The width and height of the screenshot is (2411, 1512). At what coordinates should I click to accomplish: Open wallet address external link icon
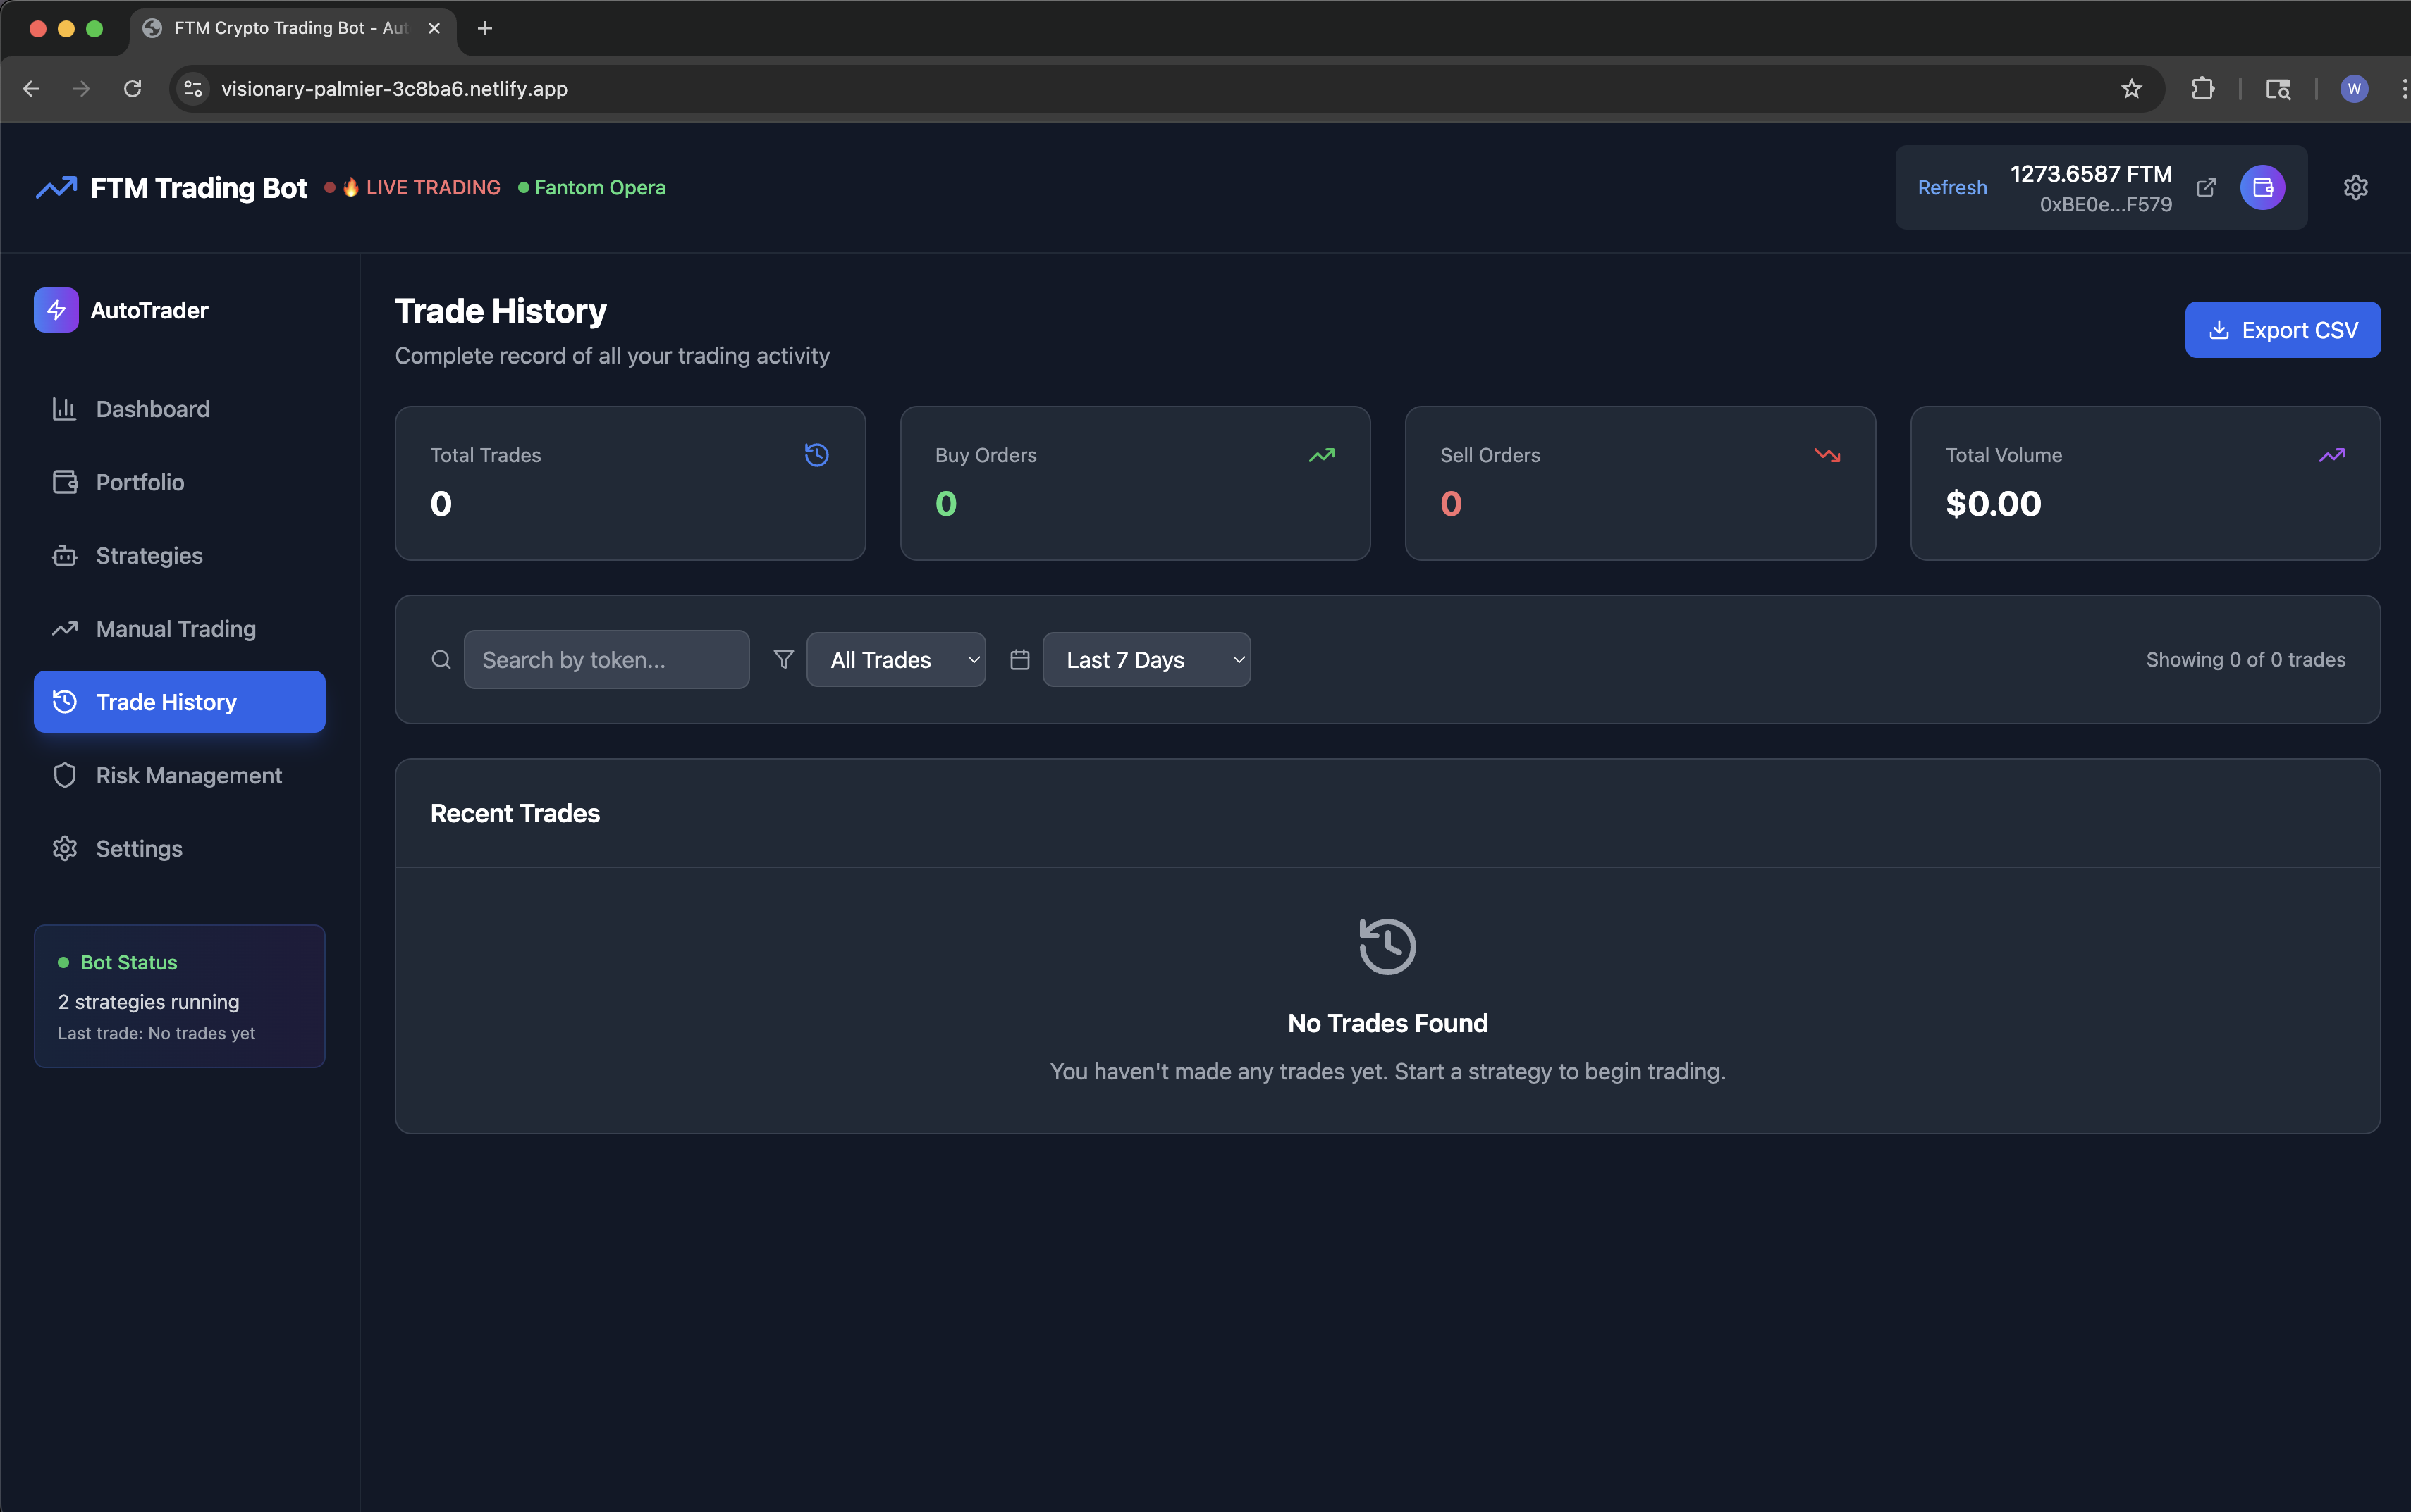click(x=2206, y=188)
